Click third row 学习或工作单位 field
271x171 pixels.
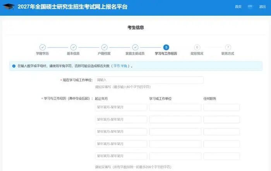175,132
